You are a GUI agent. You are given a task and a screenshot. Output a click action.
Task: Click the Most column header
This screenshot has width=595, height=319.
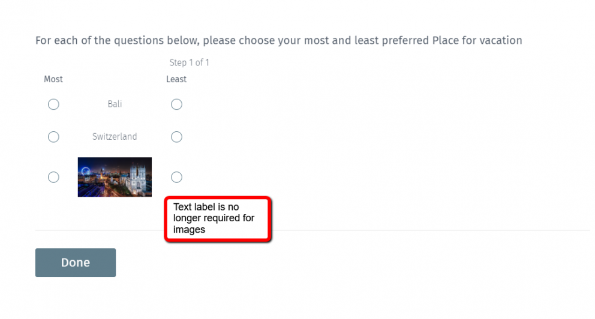coord(53,79)
